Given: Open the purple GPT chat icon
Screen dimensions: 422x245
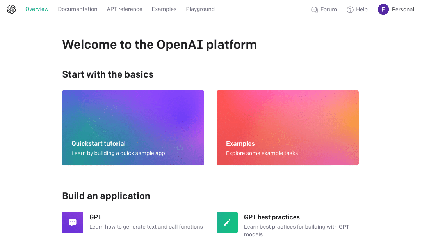Looking at the screenshot, I should pos(73,222).
